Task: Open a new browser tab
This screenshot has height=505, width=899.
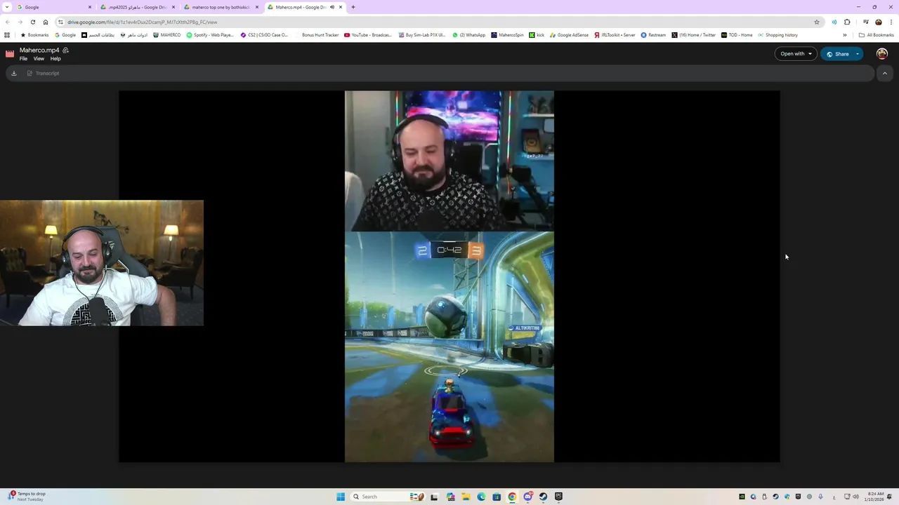Action: coord(353,7)
